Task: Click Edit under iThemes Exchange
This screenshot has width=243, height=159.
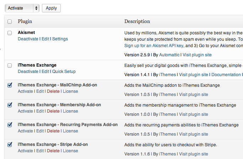Action: [45, 72]
